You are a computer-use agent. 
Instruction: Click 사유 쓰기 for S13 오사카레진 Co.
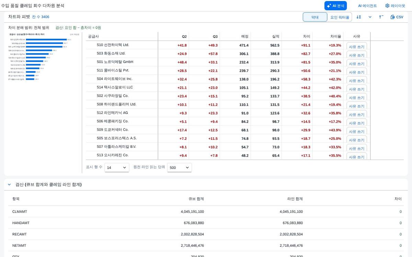(x=357, y=156)
